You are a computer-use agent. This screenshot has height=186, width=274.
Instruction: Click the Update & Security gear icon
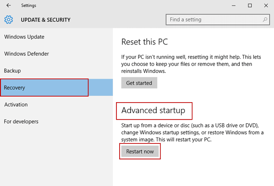pyautogui.click(x=9, y=20)
